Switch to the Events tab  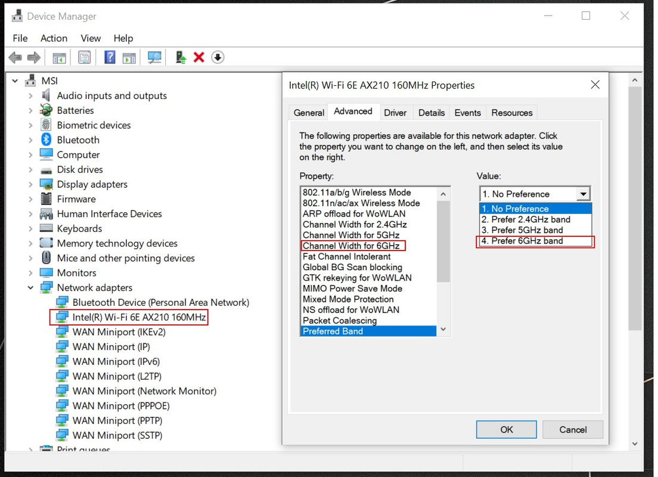click(467, 113)
